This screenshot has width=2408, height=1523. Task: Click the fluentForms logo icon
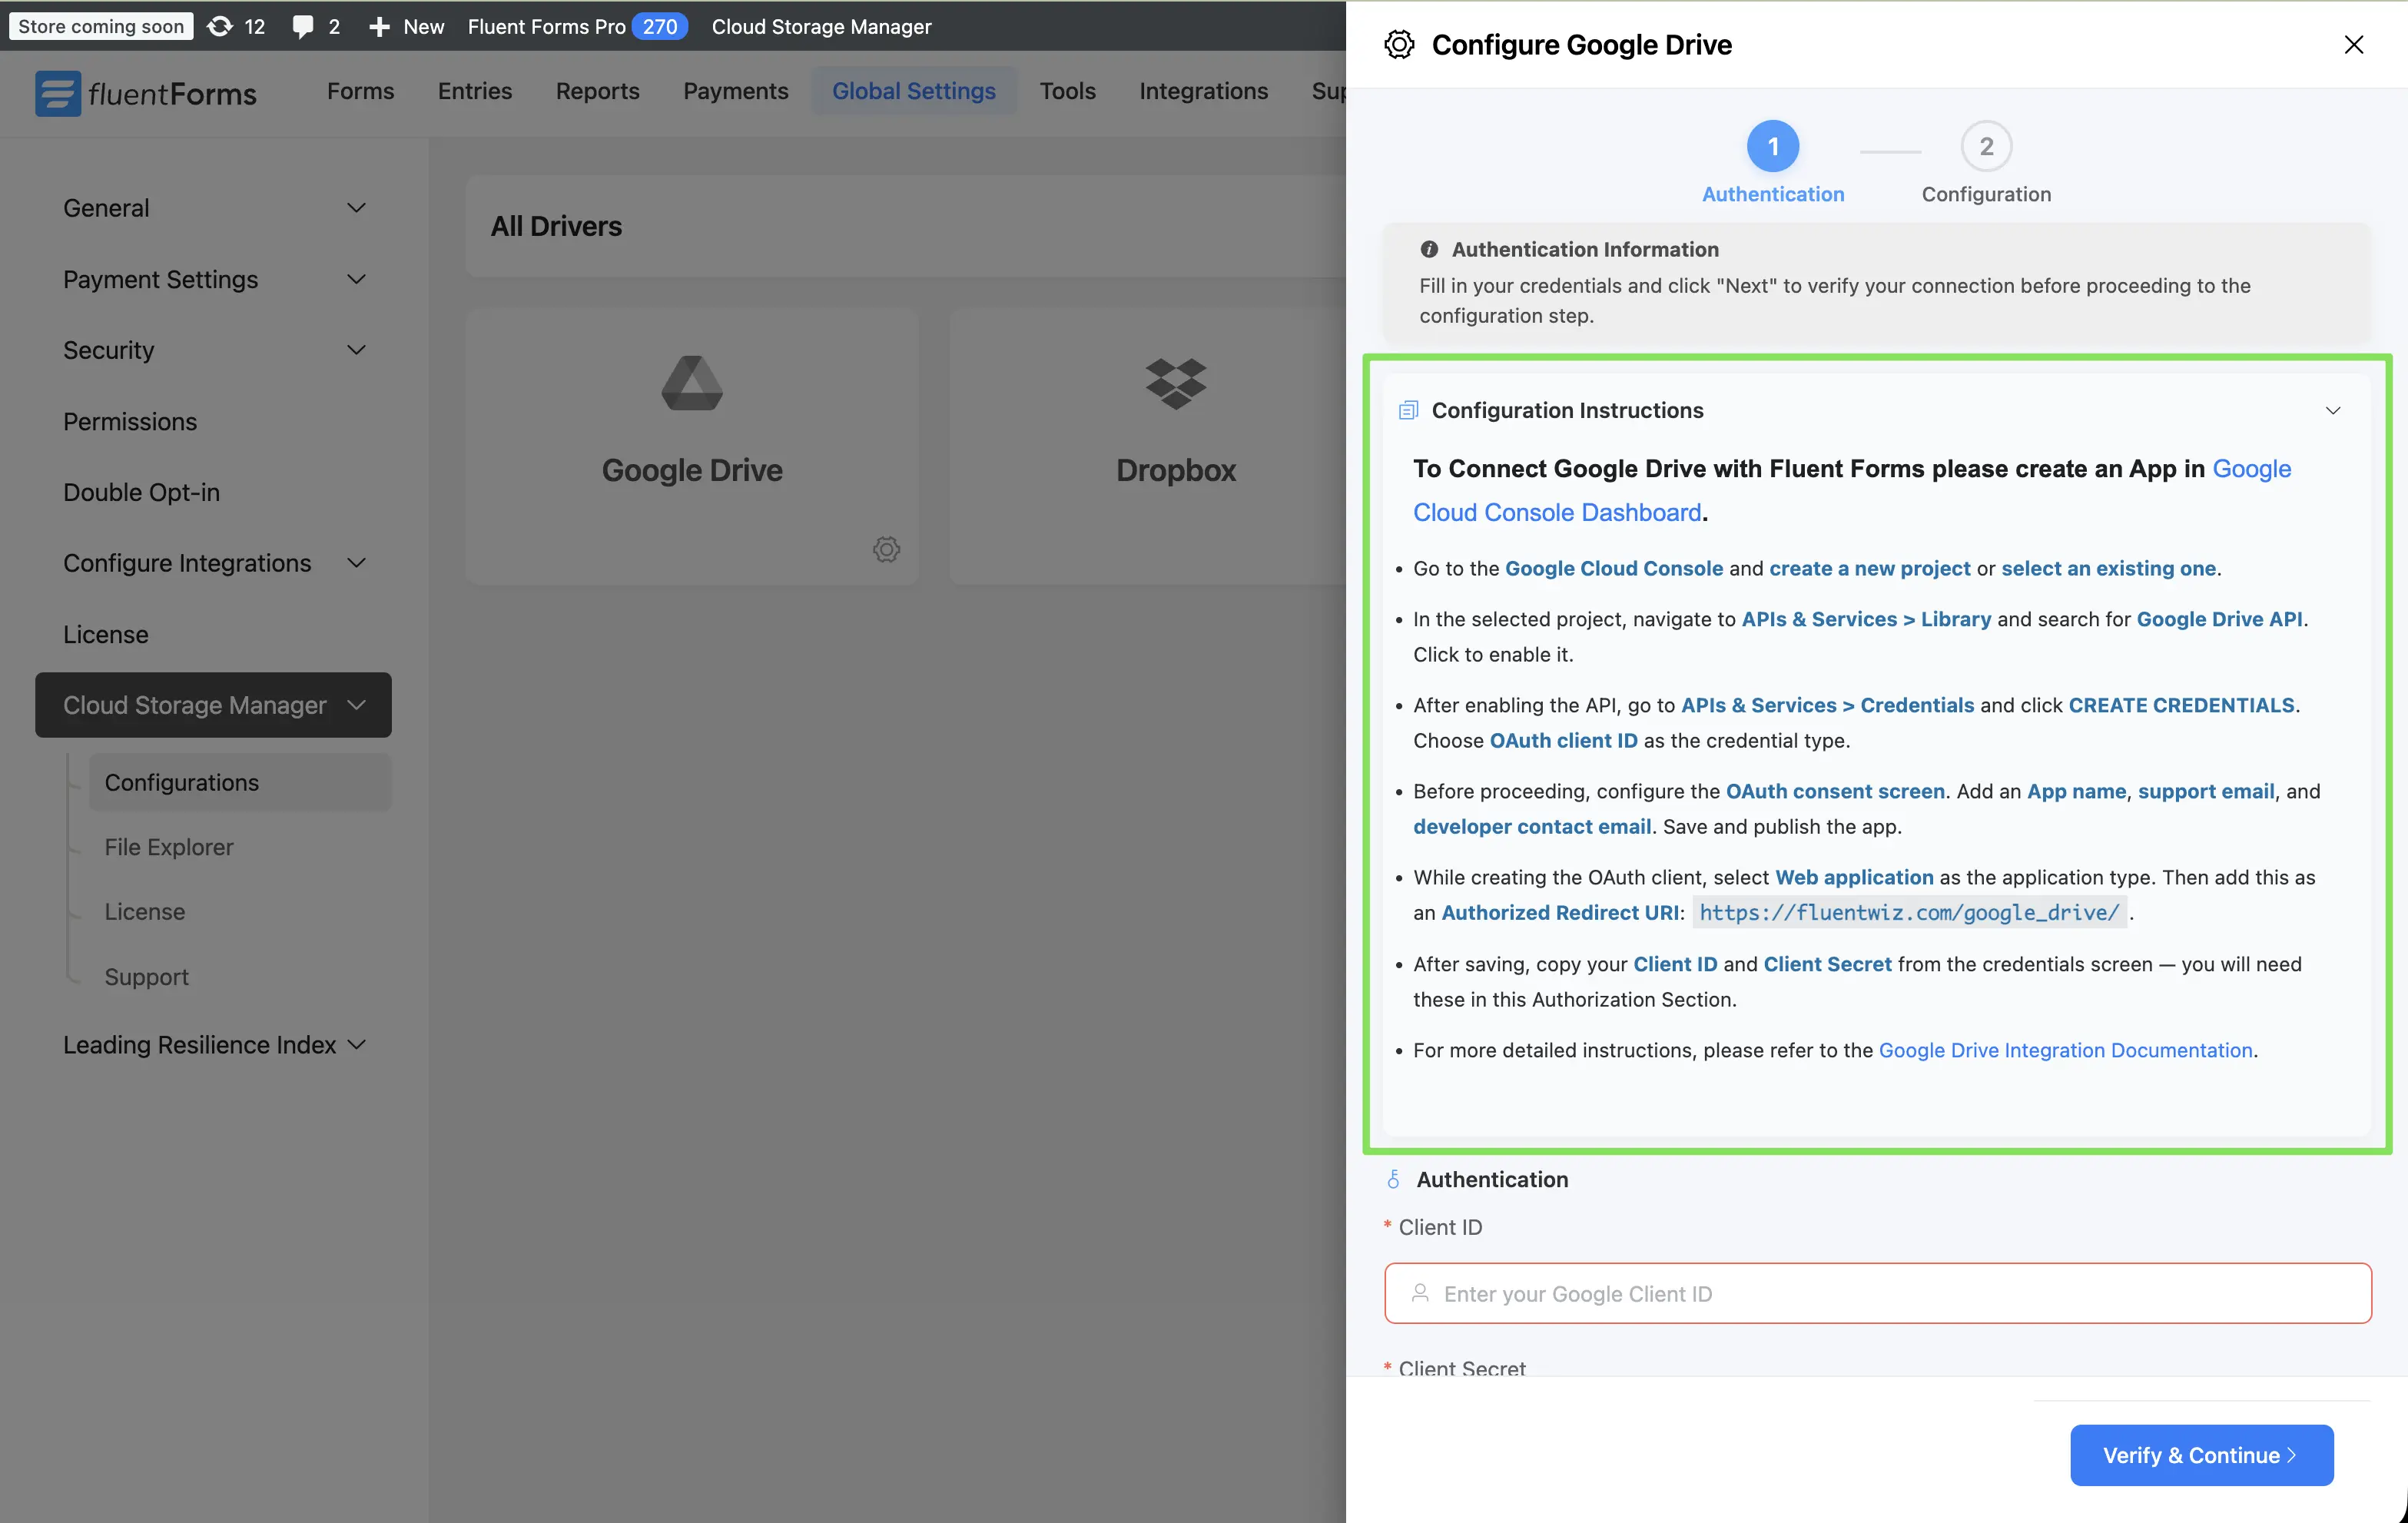57,93
